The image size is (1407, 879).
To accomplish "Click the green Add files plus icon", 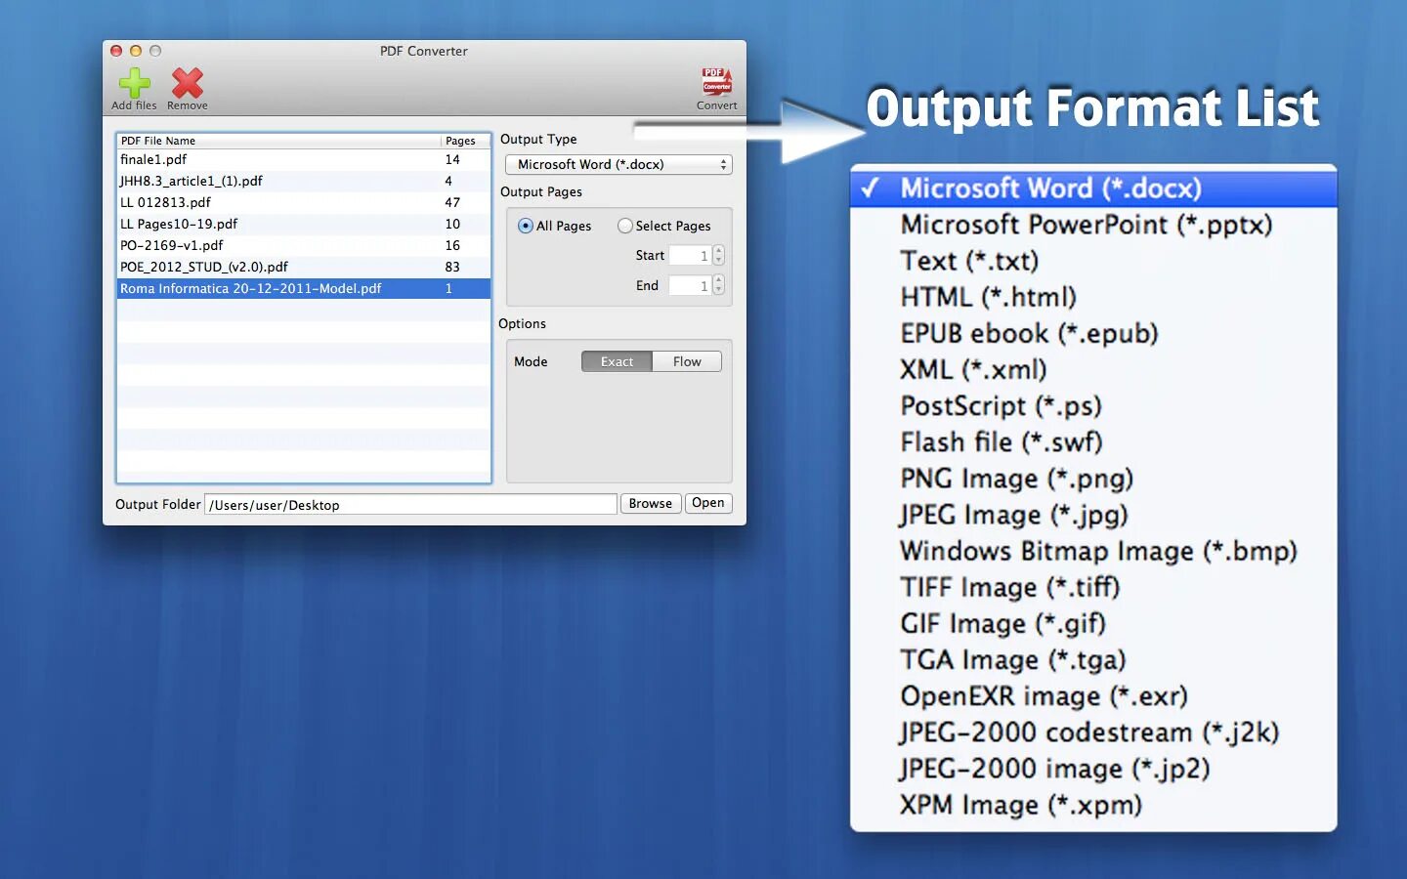I will tap(134, 83).
